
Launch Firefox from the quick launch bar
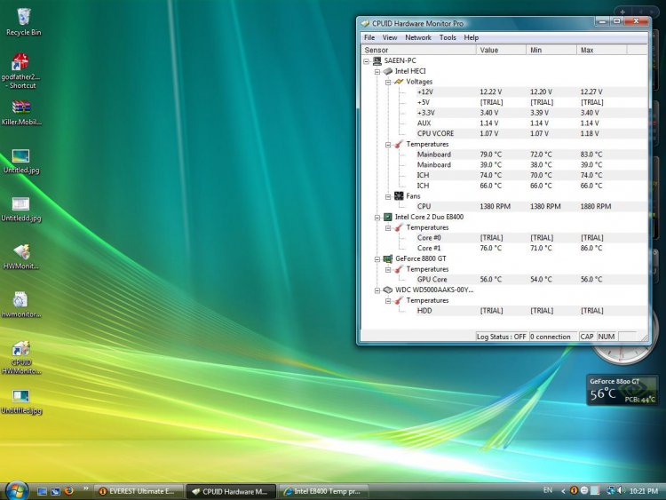point(68,491)
